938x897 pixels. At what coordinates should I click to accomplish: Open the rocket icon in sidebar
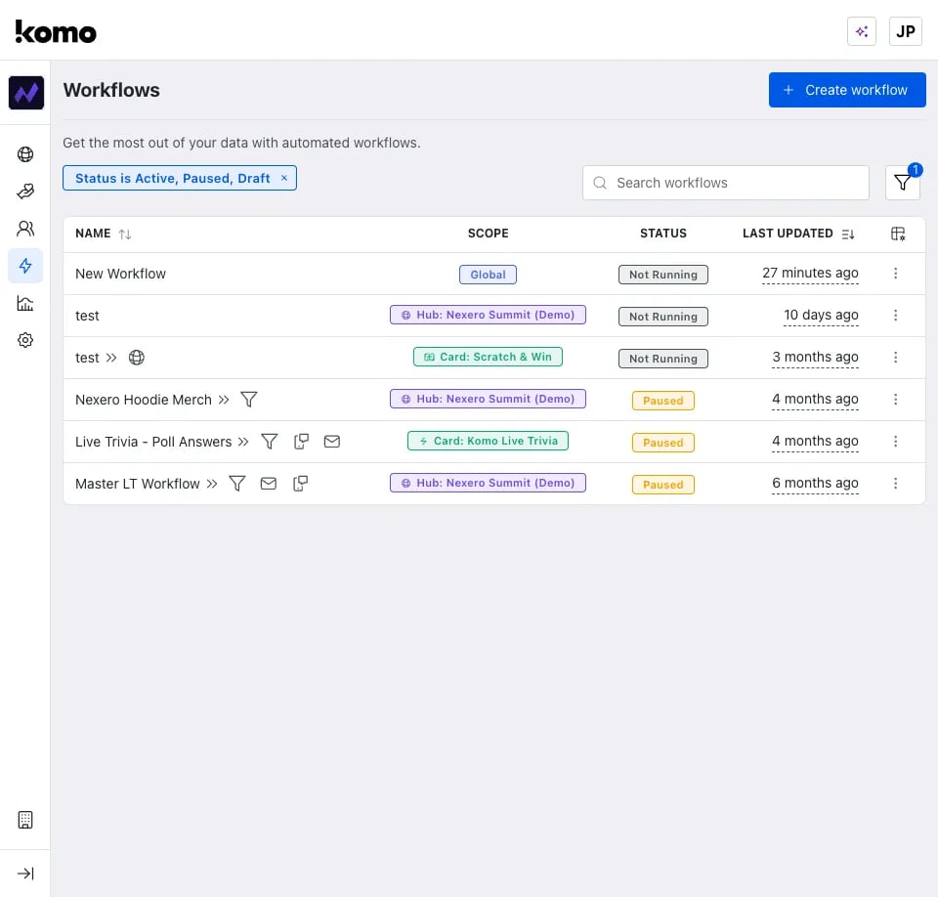(25, 192)
